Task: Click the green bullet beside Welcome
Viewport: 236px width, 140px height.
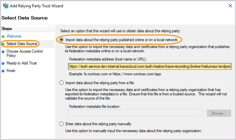Action: pyautogui.click(x=3, y=36)
